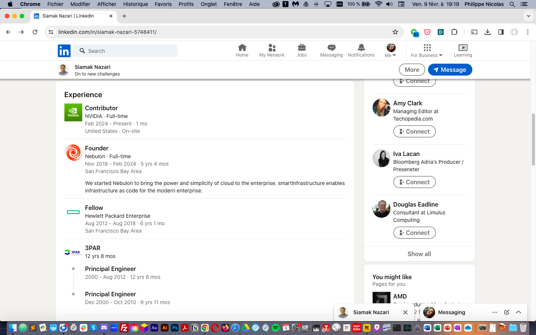Open the More button on profile bar

click(x=412, y=70)
